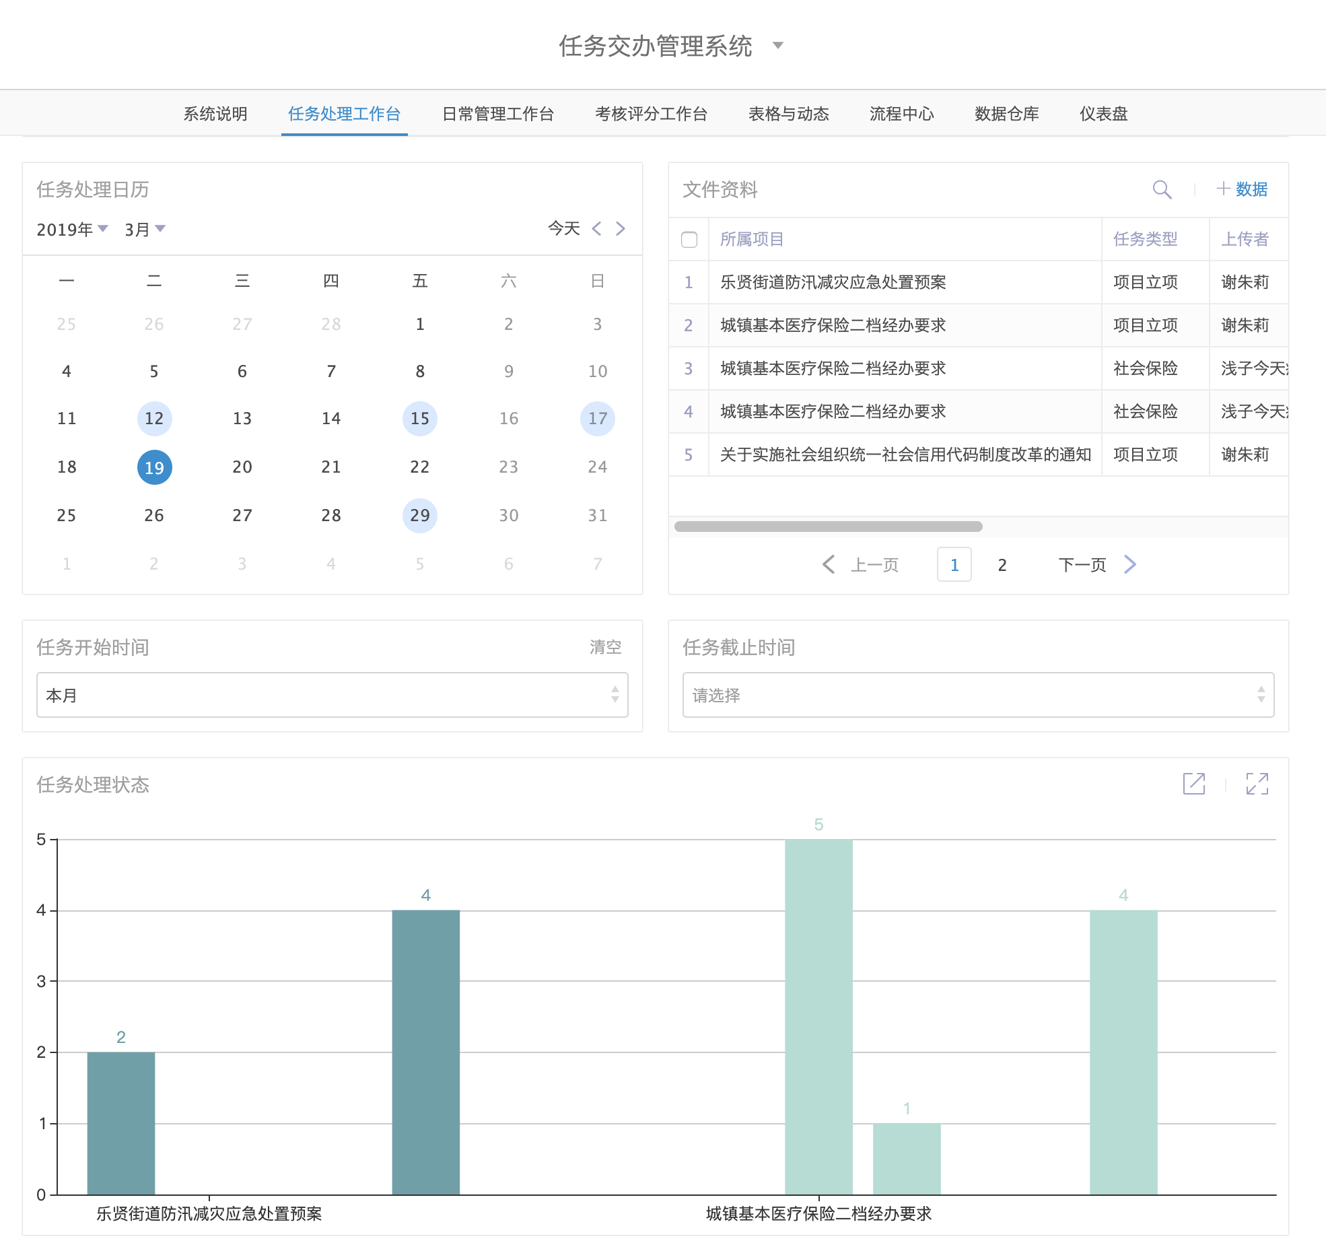
Task: Open the 3月 month dropdown
Action: [x=145, y=230]
